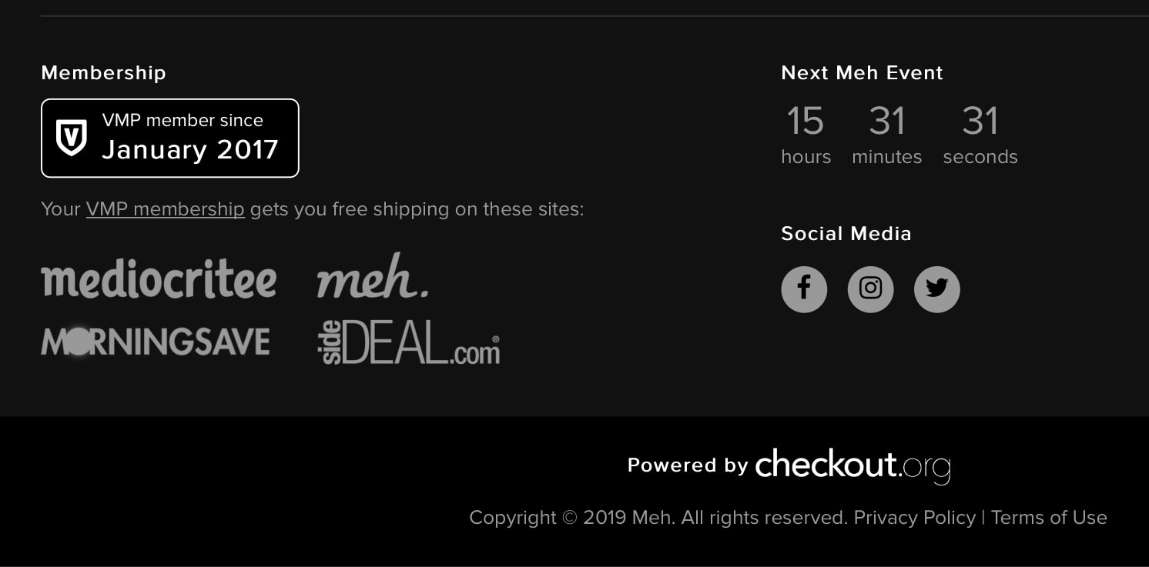Click the checkout.org logo
This screenshot has width=1149, height=567.
pos(853,465)
